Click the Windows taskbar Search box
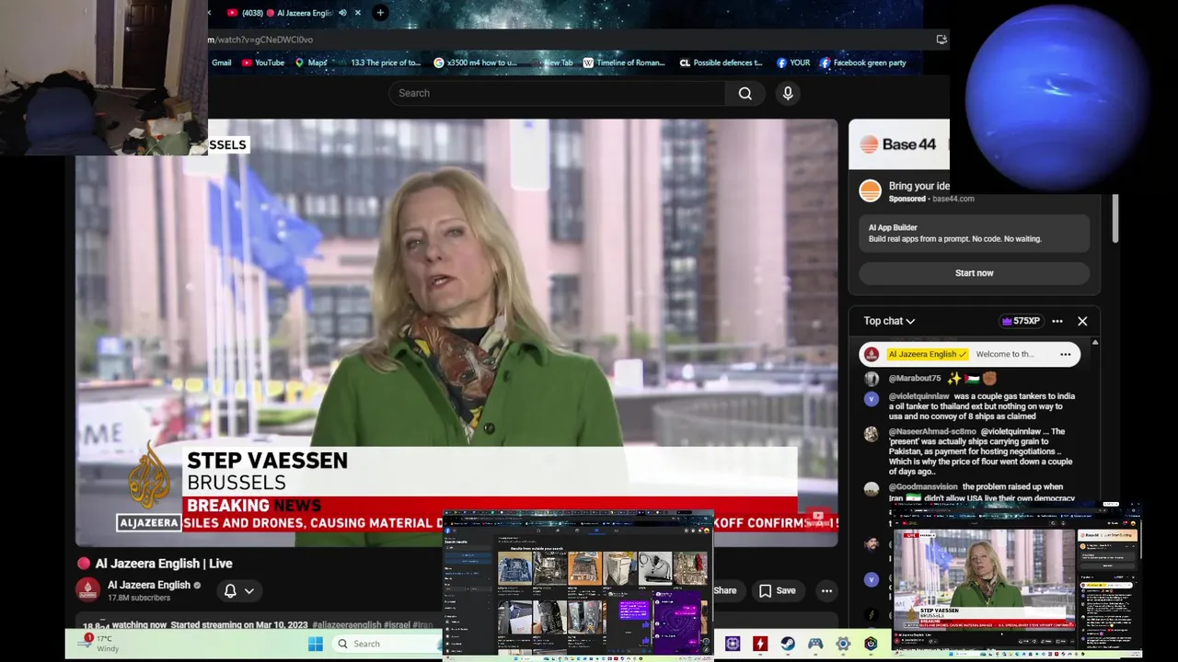The image size is (1178, 662). coord(387,644)
